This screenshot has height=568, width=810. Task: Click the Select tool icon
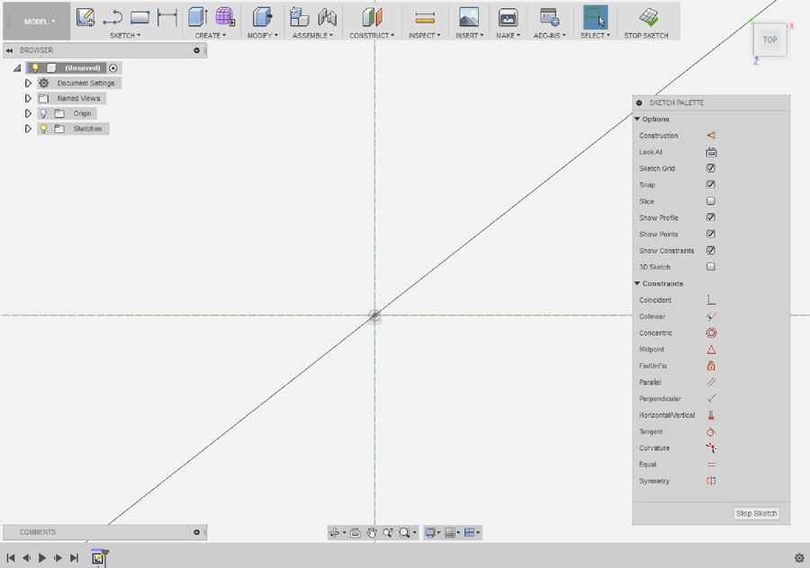595,17
